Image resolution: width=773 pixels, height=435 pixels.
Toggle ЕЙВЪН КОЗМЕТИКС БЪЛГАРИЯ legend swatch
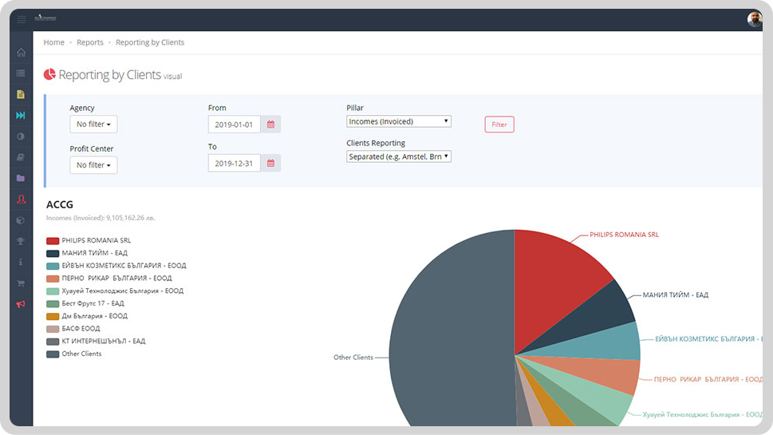53,266
